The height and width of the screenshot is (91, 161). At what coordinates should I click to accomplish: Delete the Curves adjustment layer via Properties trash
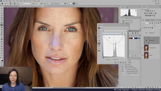tap(126, 62)
